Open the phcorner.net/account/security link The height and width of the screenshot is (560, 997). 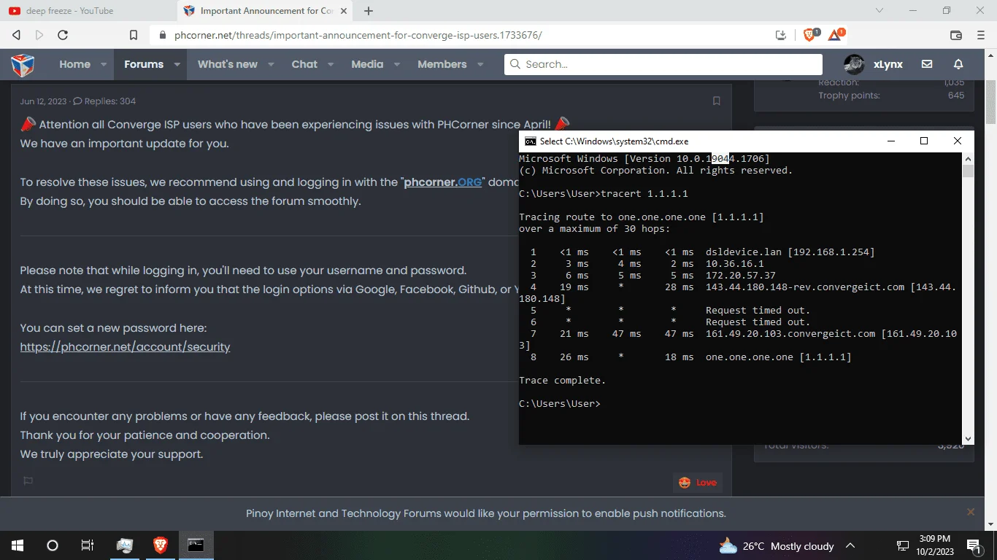(125, 347)
